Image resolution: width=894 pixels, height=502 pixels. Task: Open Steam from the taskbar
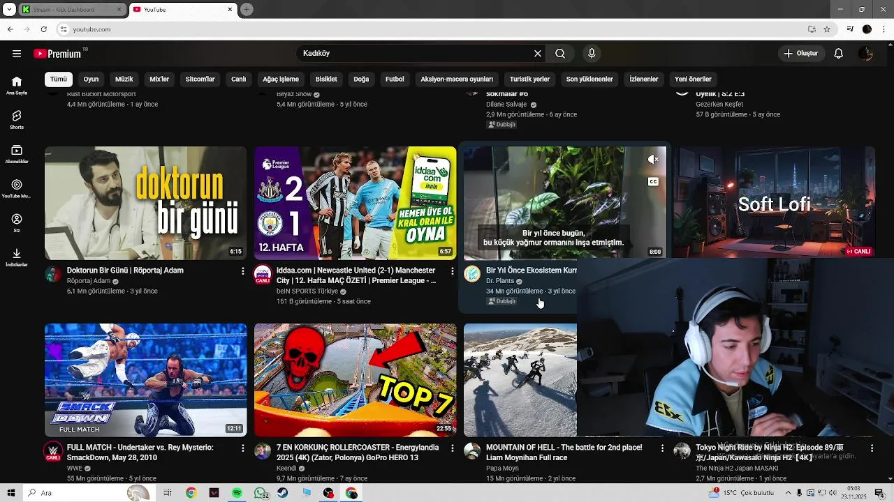click(283, 493)
